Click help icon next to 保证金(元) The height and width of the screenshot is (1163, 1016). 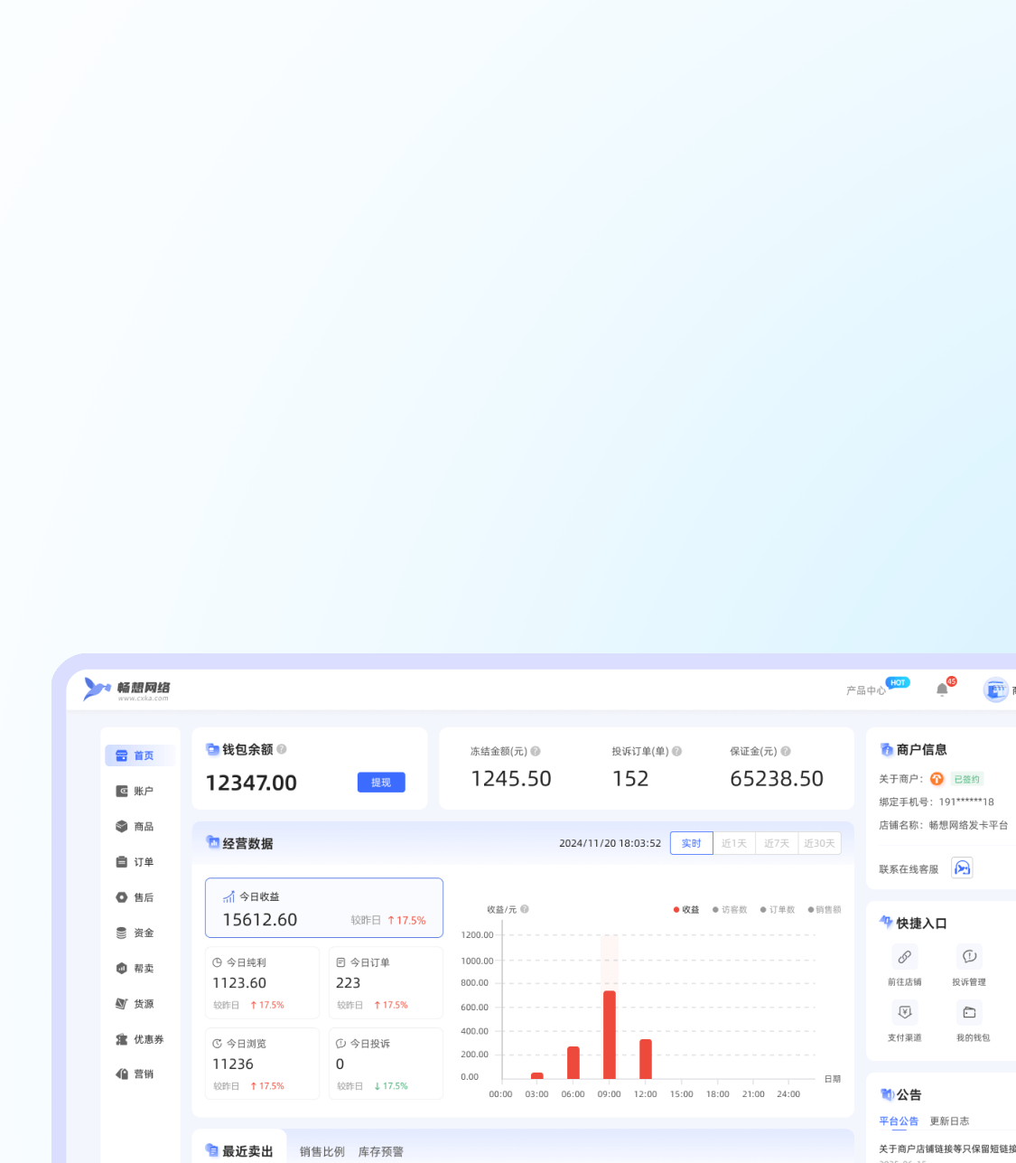(x=786, y=751)
